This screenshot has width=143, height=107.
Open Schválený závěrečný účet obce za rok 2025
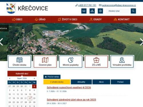point(71,100)
